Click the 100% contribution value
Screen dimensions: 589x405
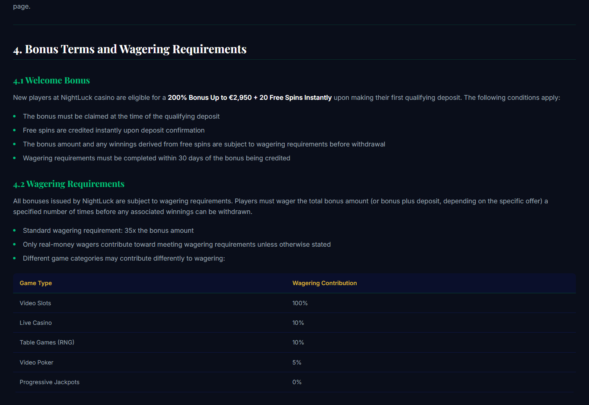pos(300,303)
